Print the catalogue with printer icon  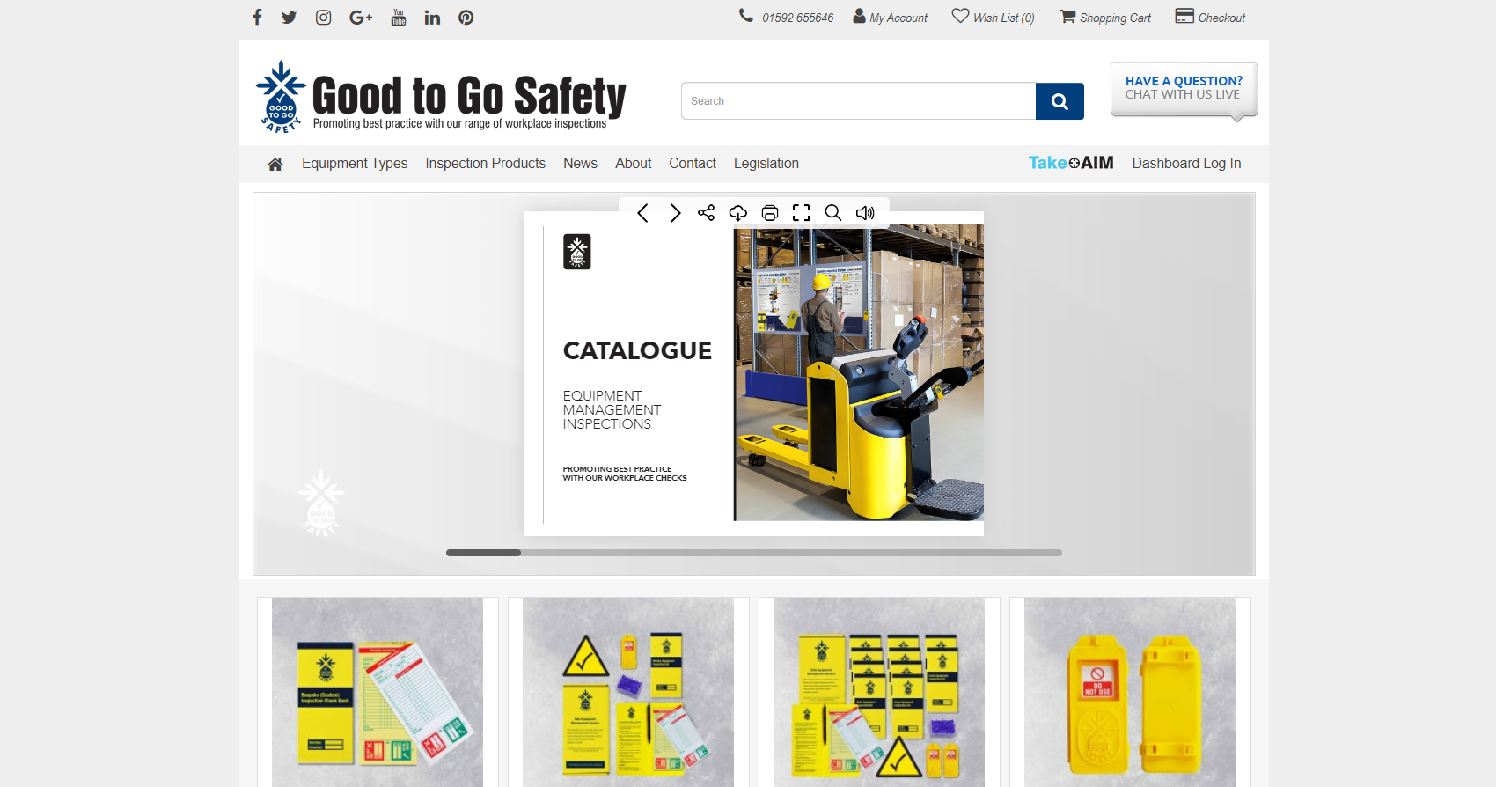[770, 213]
